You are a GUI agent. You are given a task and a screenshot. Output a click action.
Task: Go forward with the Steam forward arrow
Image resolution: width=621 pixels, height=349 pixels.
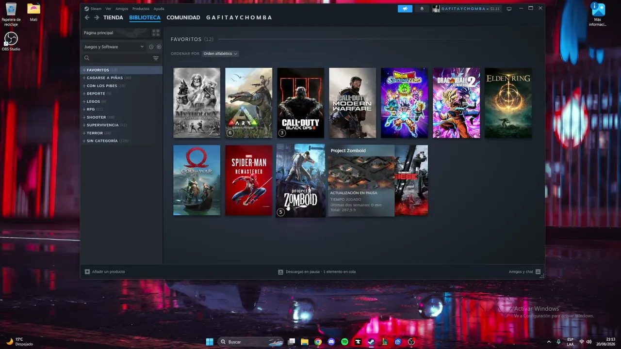(x=97, y=17)
